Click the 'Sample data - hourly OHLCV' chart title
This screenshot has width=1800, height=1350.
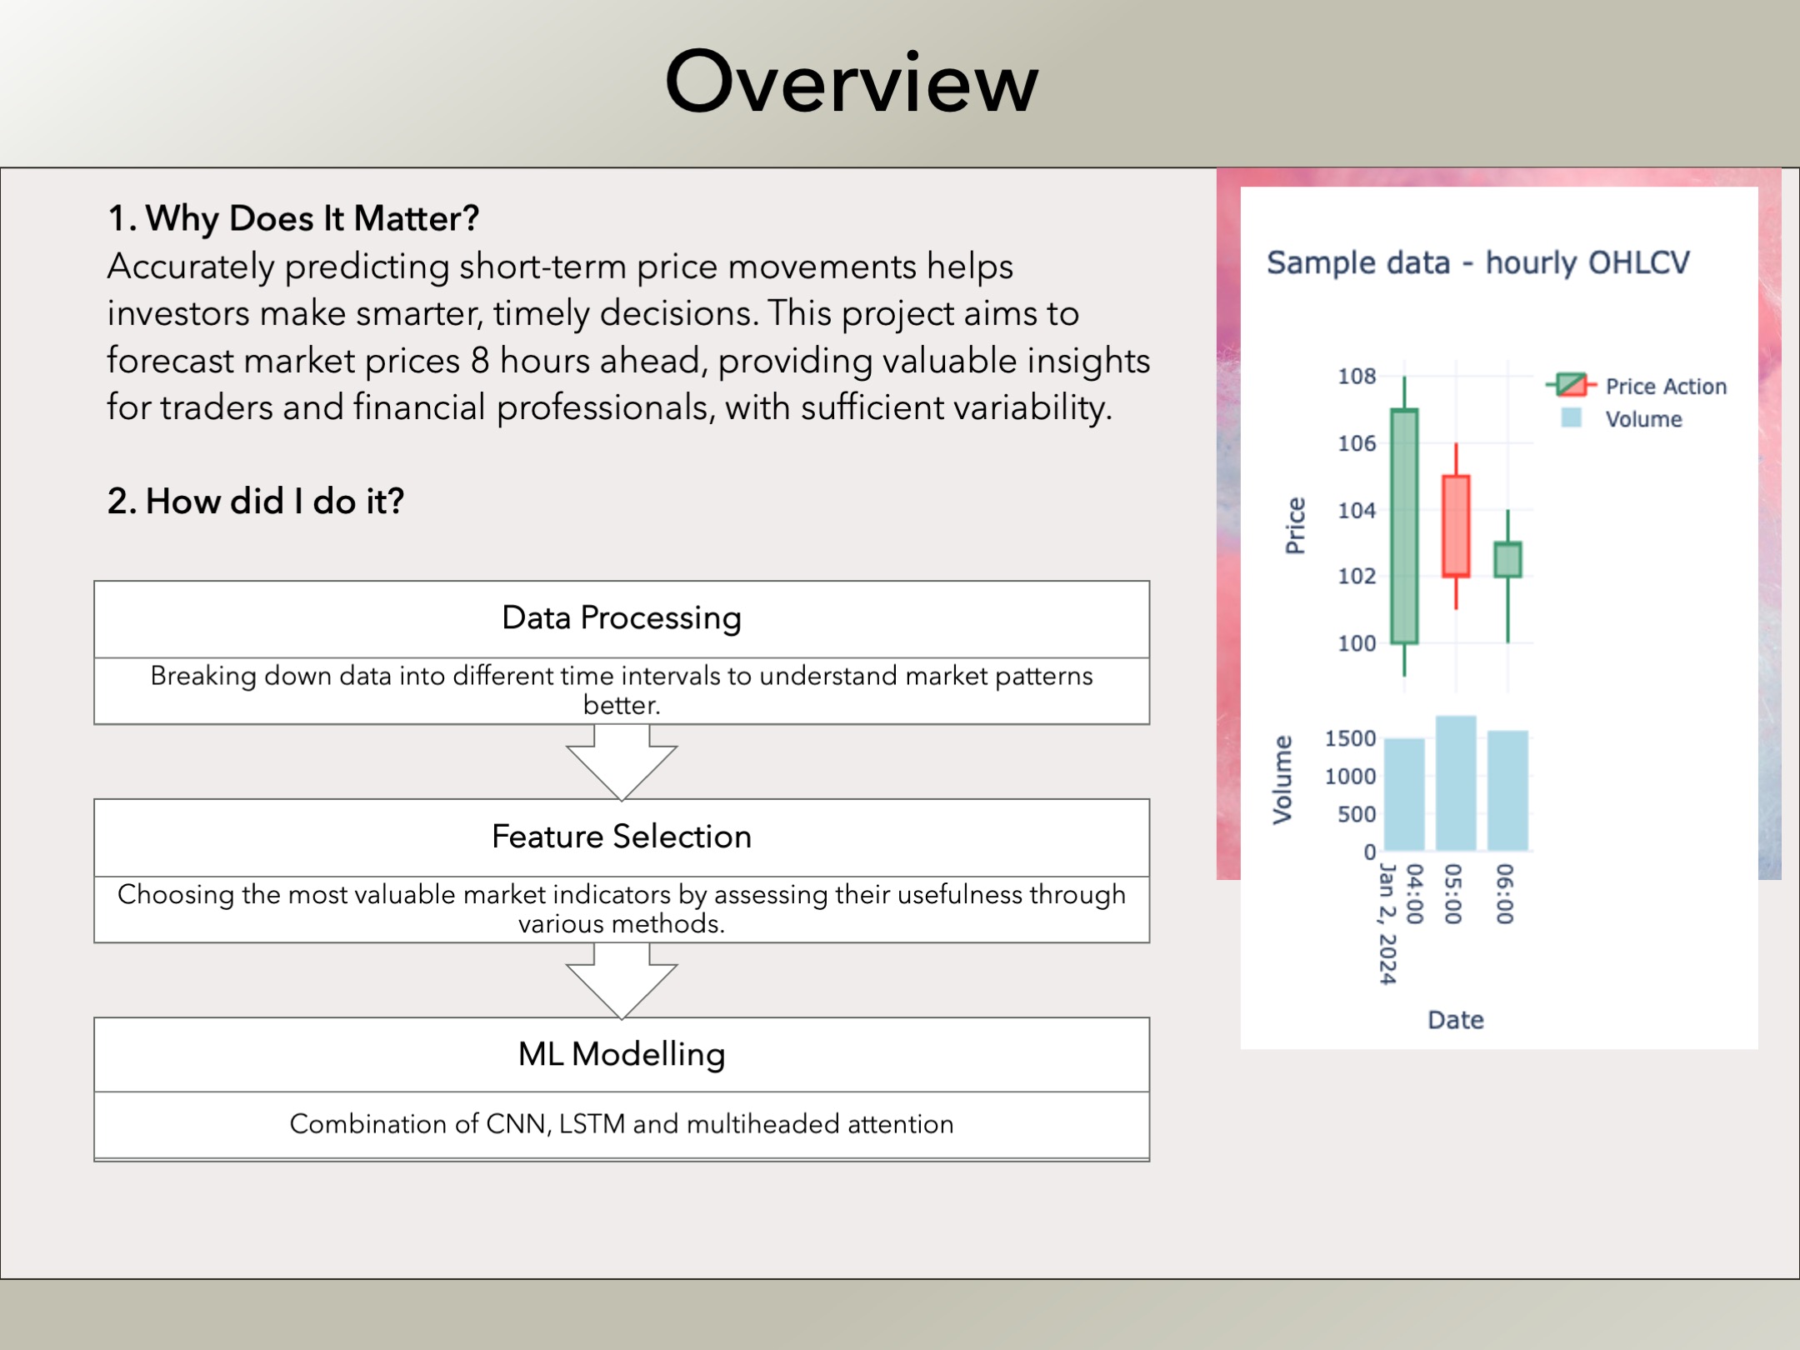pos(1477,262)
